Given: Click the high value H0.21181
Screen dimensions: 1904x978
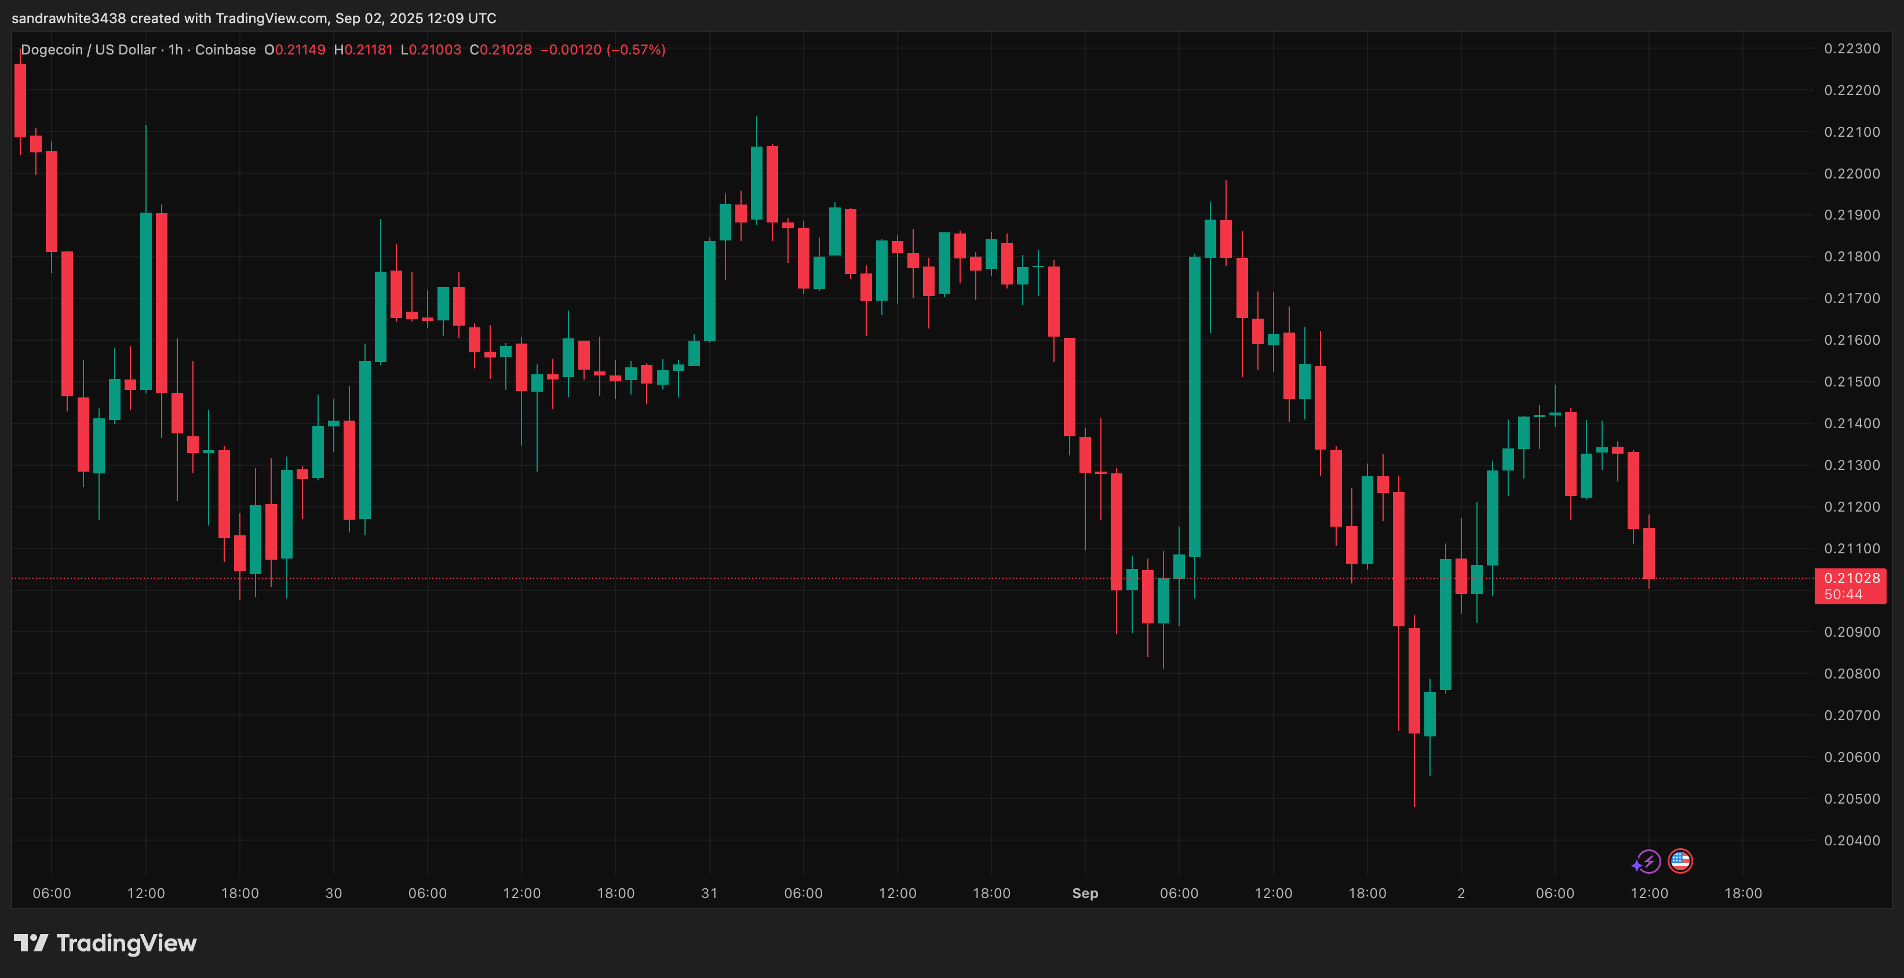Looking at the screenshot, I should (363, 49).
